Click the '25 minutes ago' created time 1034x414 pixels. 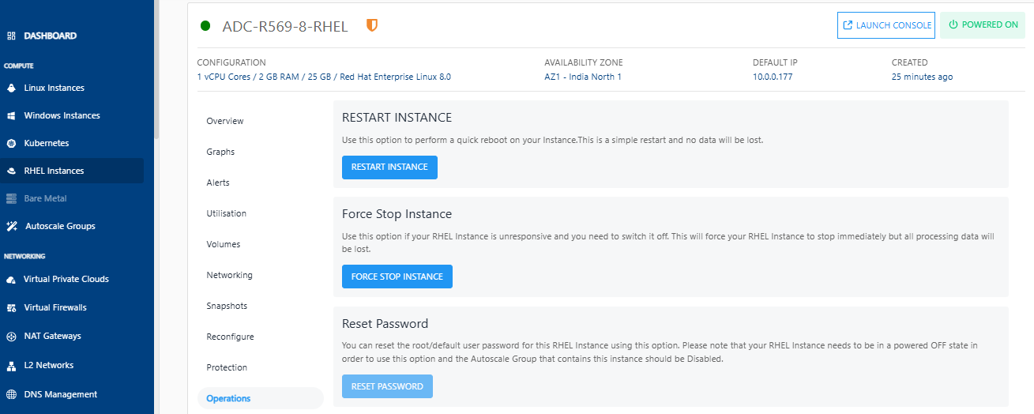pos(922,77)
